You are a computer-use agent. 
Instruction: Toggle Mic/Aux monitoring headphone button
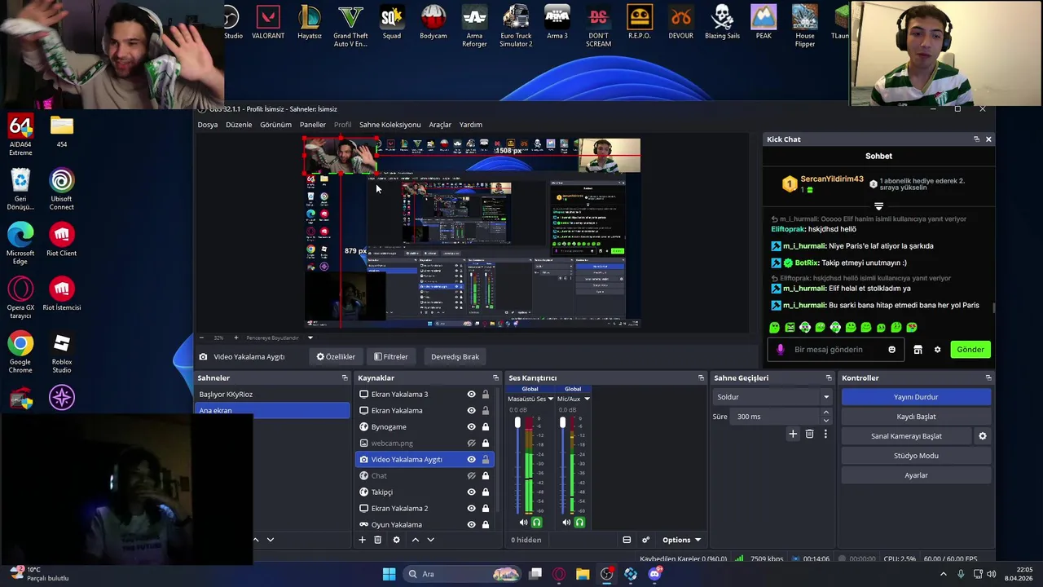(x=579, y=523)
